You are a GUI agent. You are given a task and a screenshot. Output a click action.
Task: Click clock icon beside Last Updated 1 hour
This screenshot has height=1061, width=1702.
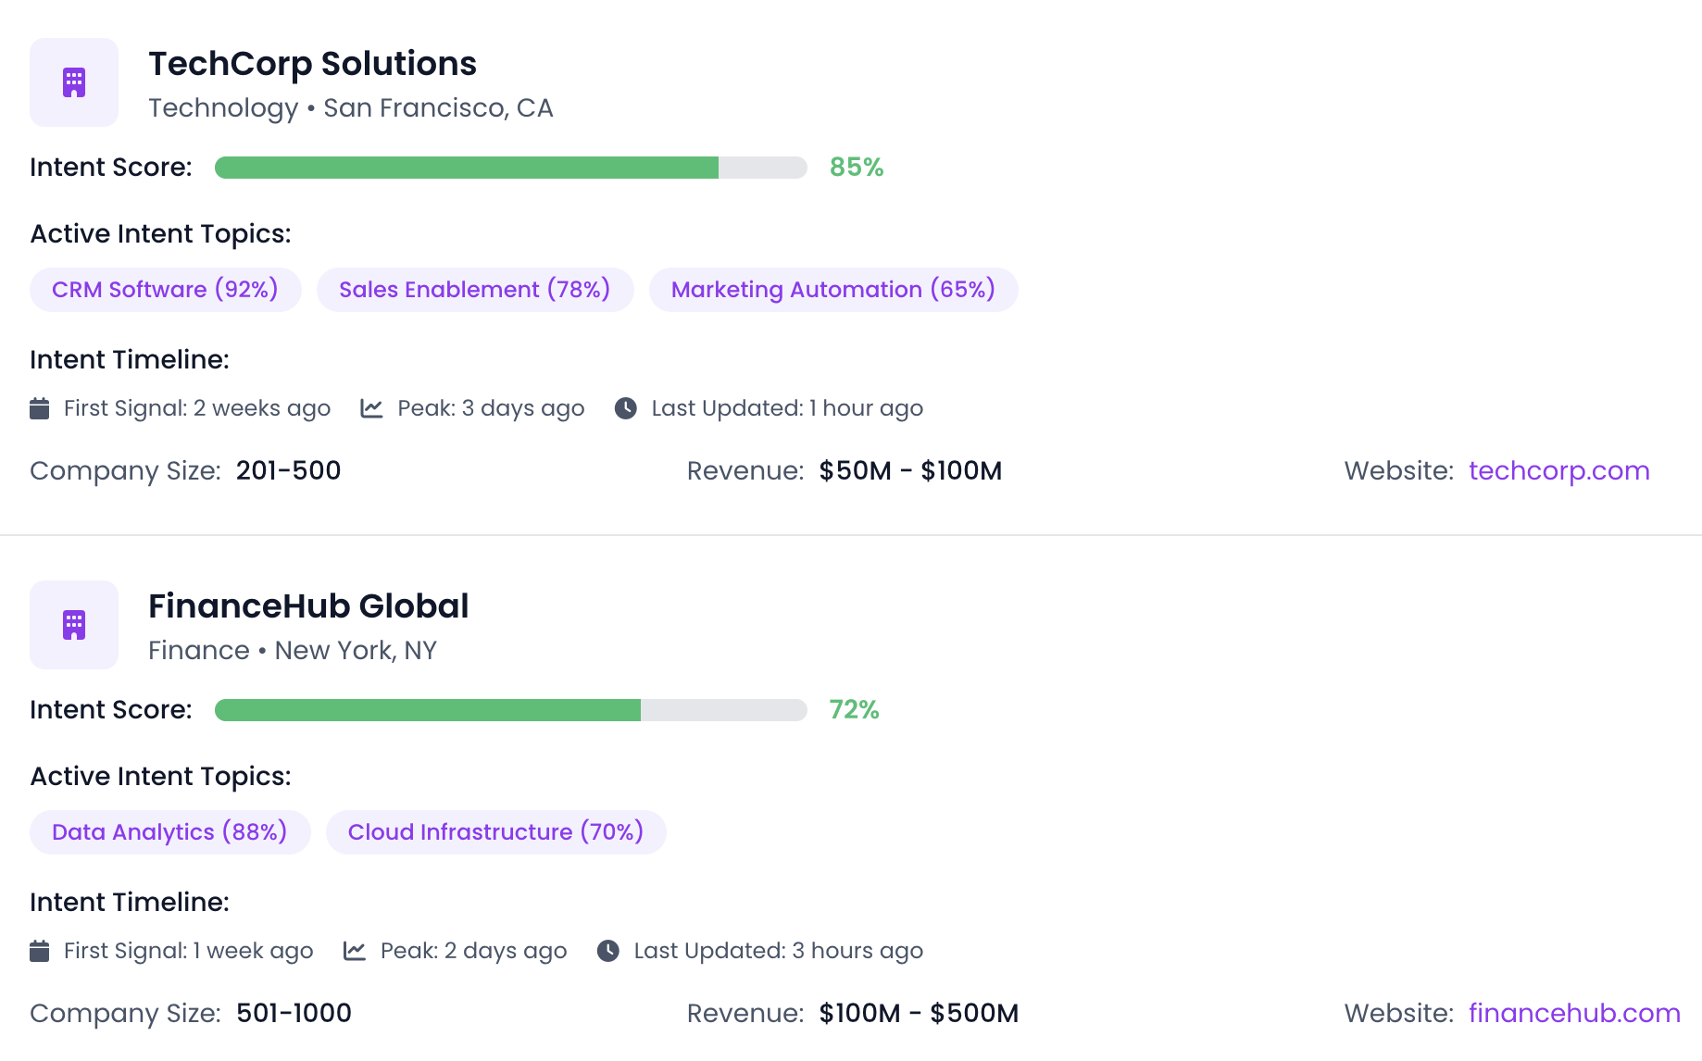626,408
